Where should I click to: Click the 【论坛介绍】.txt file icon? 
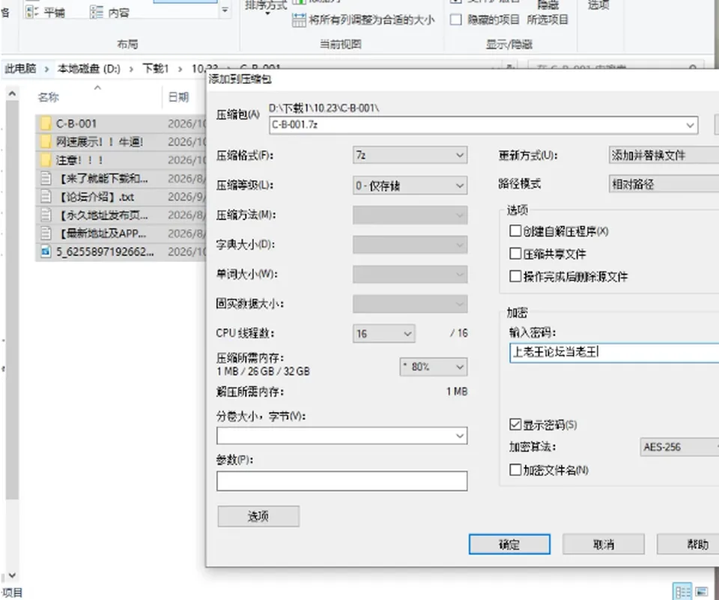[46, 197]
